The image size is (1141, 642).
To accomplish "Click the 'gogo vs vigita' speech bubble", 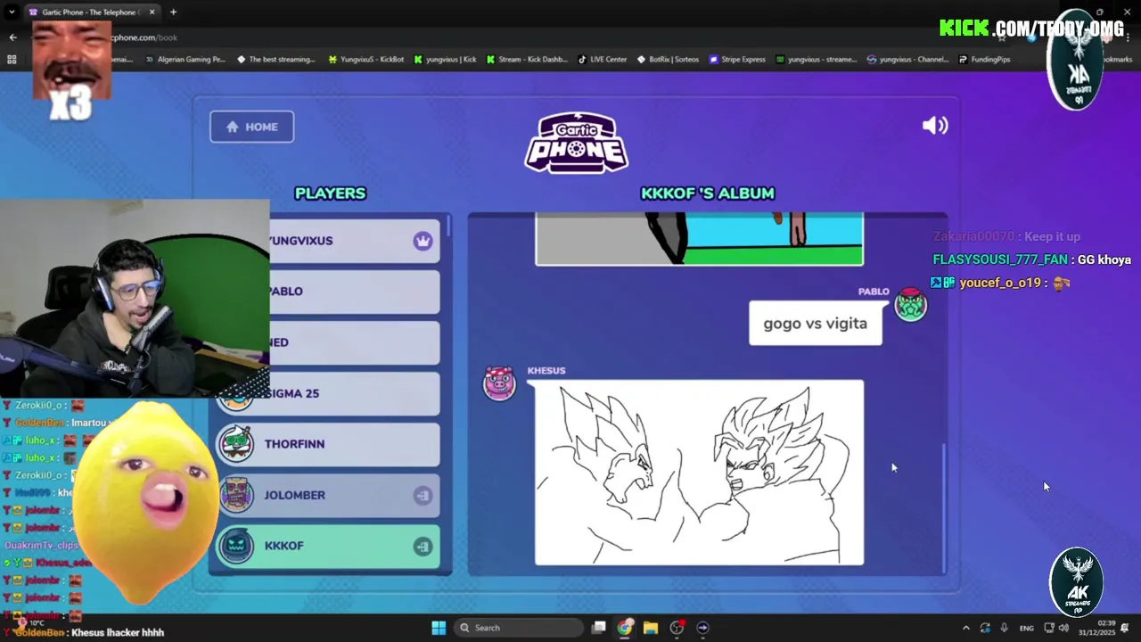I will (x=816, y=323).
